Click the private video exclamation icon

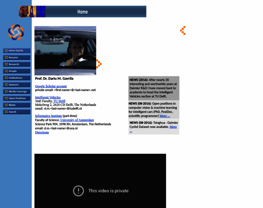[79, 191]
